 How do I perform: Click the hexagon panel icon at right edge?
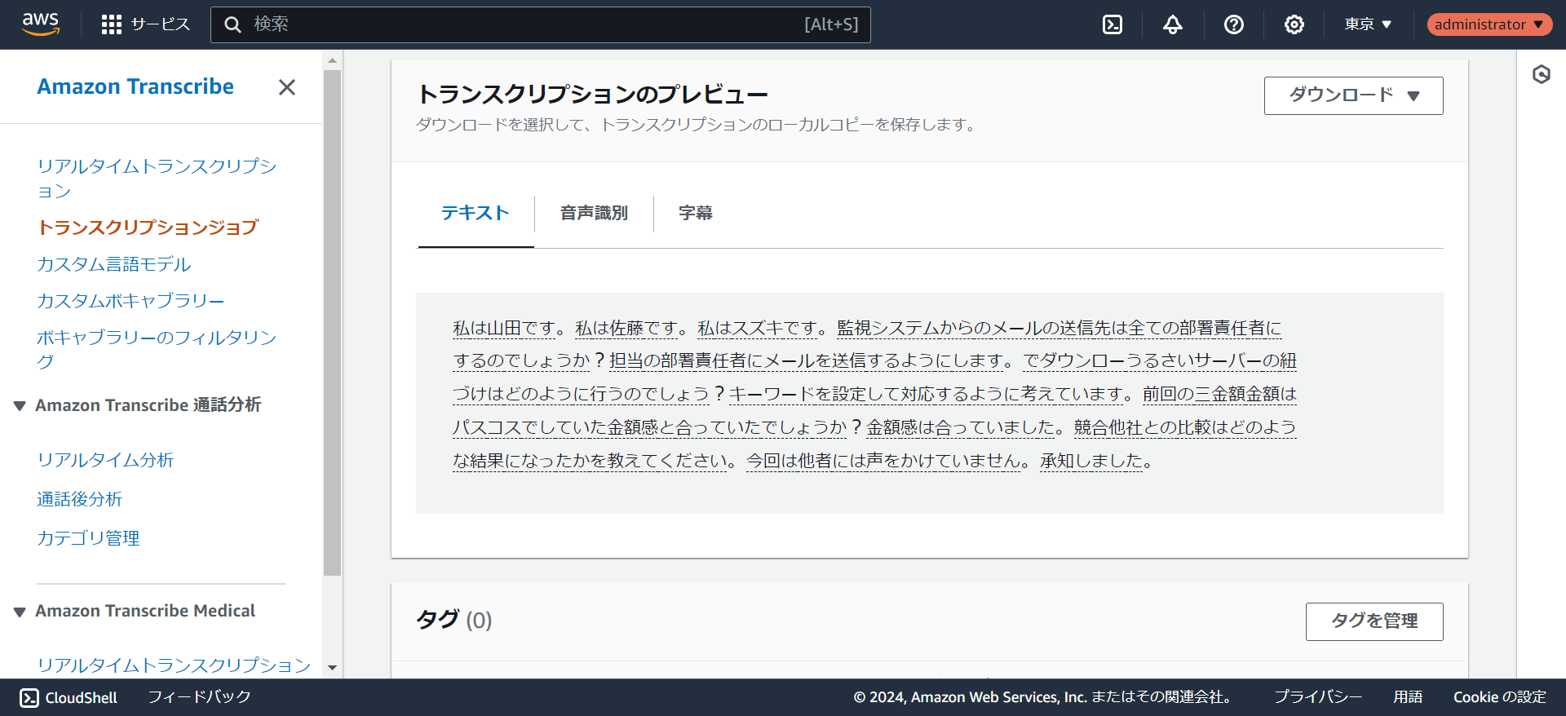click(1541, 75)
